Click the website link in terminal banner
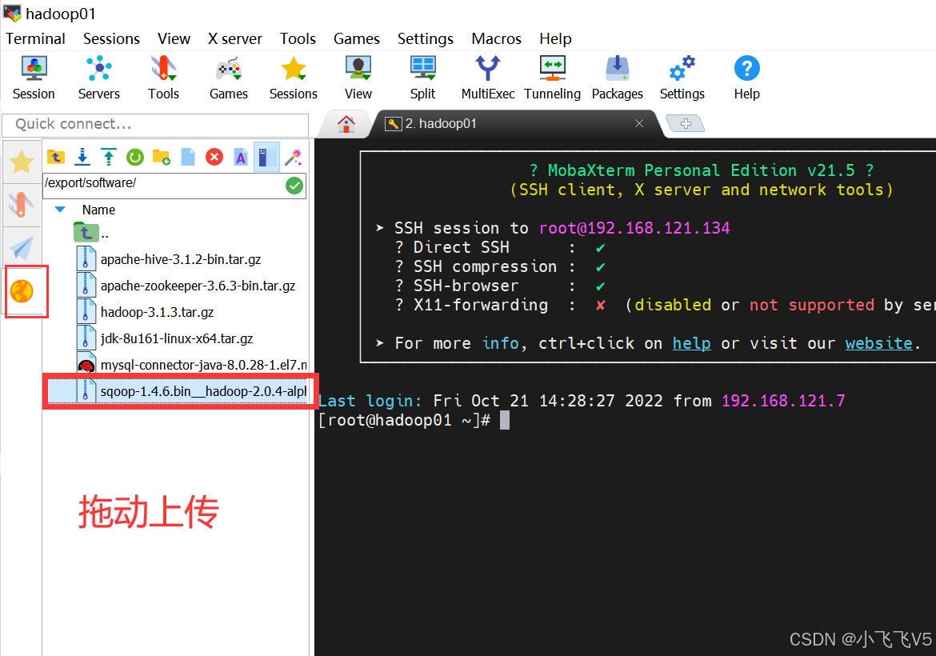The height and width of the screenshot is (656, 936). click(x=878, y=343)
